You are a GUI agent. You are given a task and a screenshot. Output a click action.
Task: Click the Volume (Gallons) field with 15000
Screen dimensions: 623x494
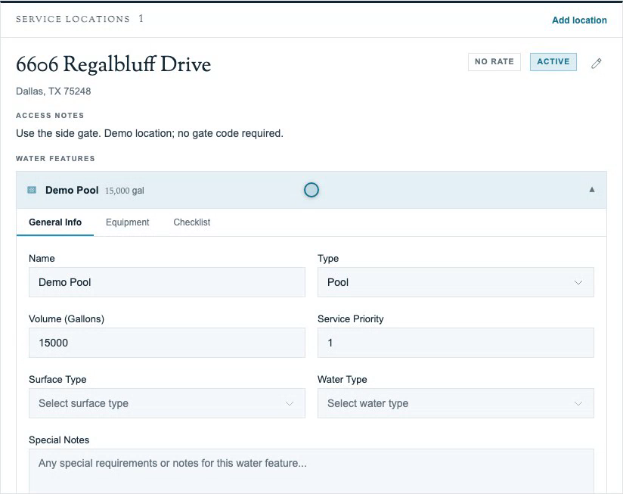167,343
